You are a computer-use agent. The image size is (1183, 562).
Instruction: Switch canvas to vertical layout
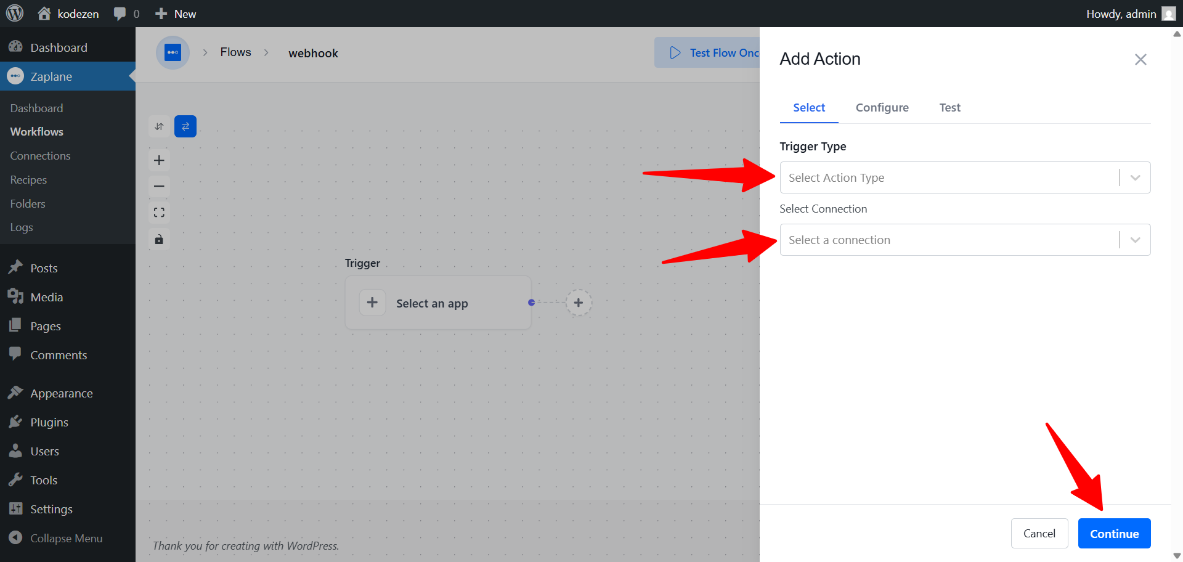tap(159, 126)
